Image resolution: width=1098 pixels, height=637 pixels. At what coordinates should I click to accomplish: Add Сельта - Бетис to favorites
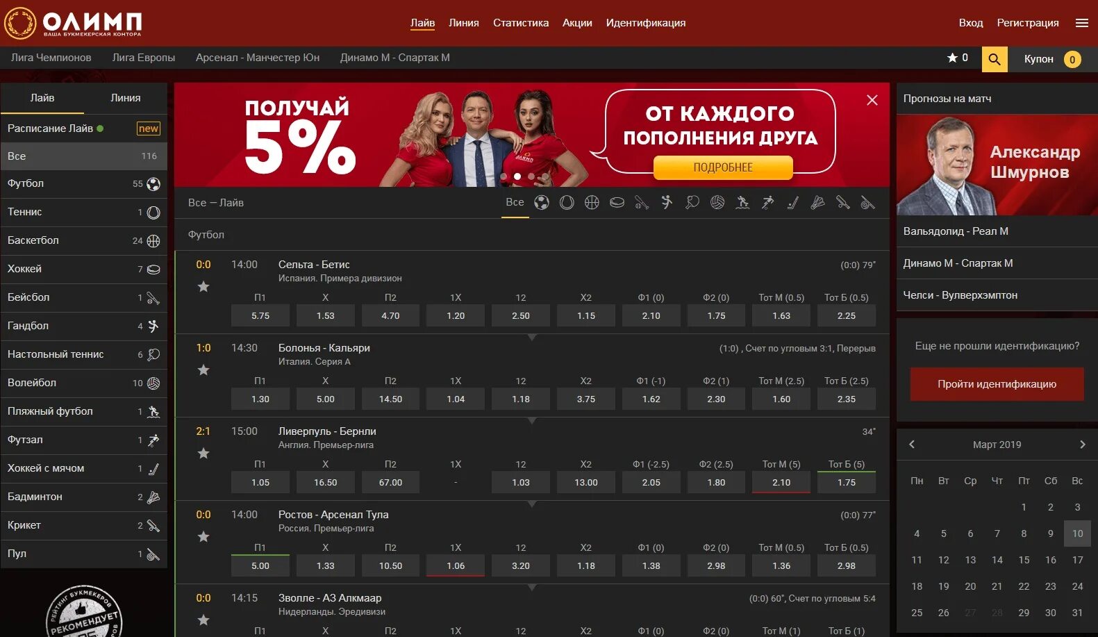(203, 286)
